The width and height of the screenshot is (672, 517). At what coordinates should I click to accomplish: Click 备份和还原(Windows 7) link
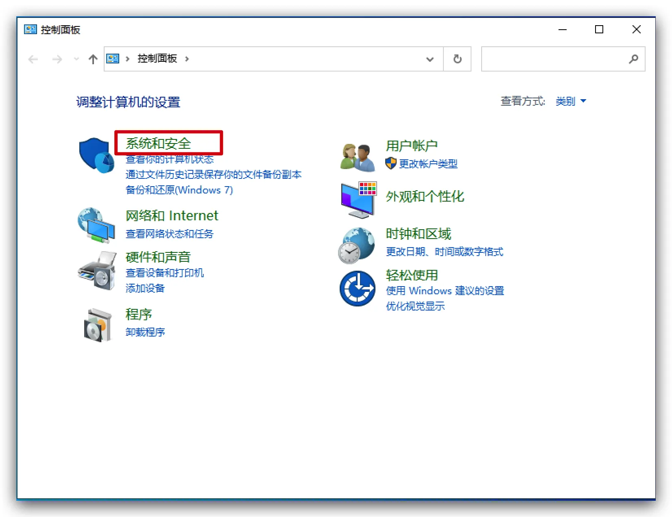(x=179, y=190)
